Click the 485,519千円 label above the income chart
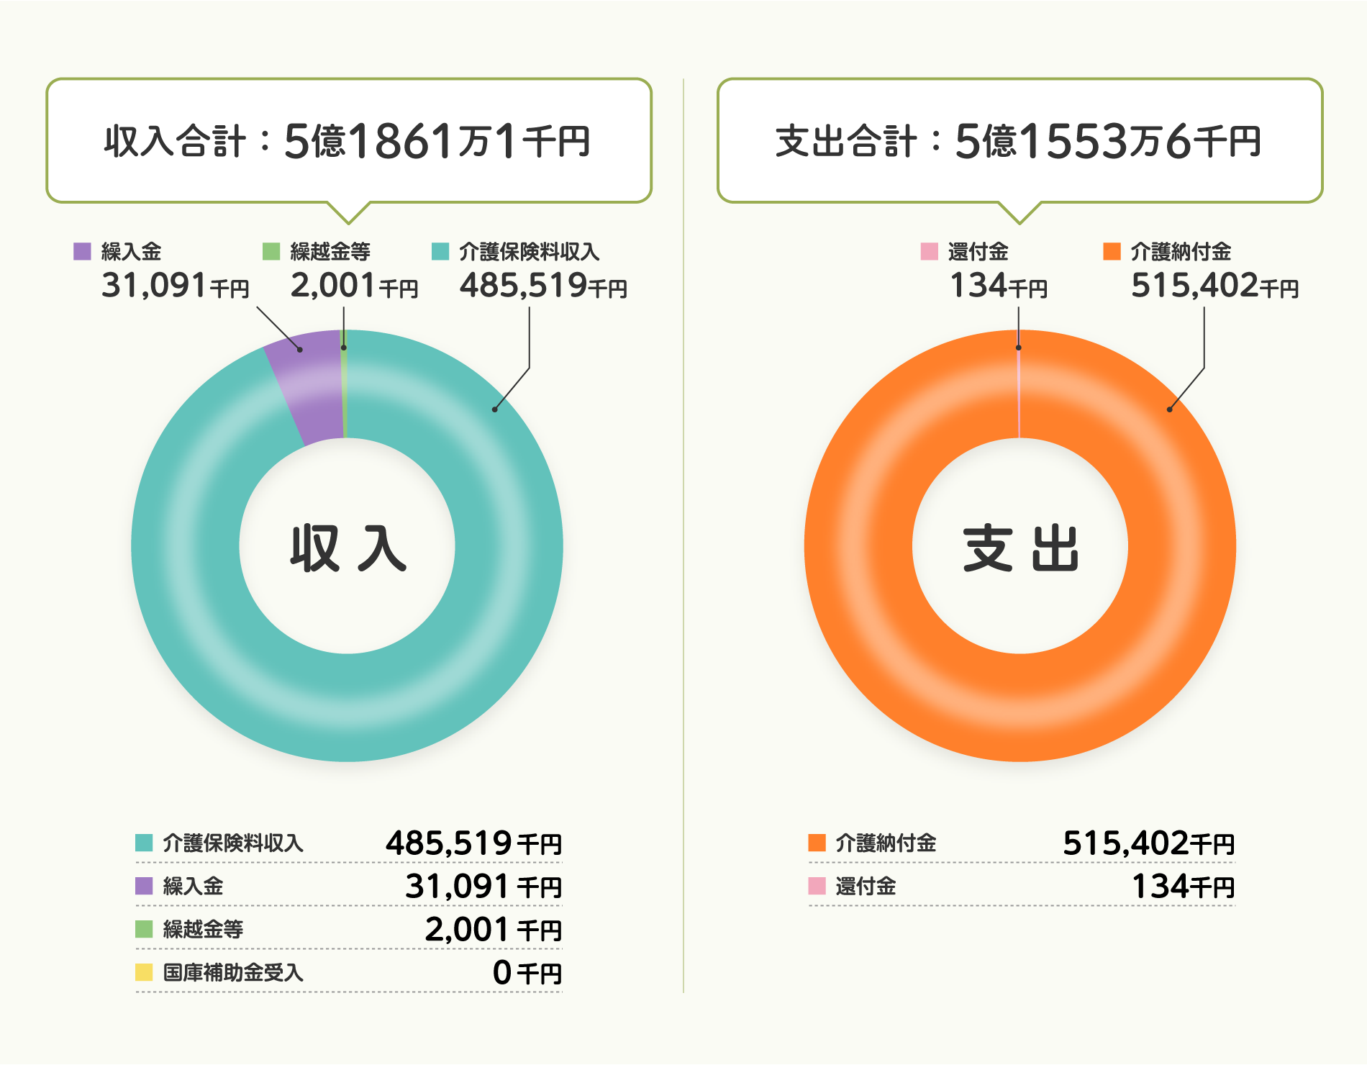This screenshot has width=1367, height=1065. coord(543,286)
